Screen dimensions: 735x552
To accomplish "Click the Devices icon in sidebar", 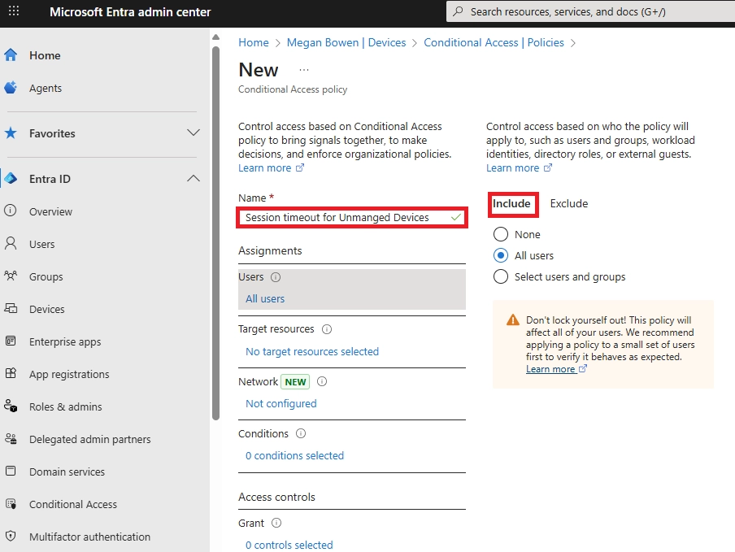I will click(x=11, y=308).
